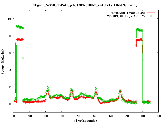The image size is (164, 123).
Task: Click the Power (Kelvin) y-axis label
Action: click(3, 62)
